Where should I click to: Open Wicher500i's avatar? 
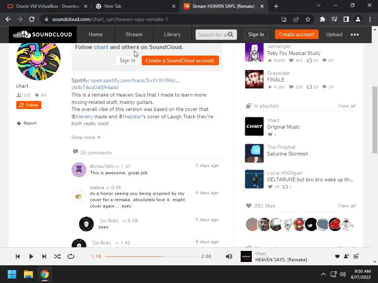pos(79,170)
